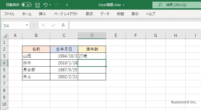Select row 8 header
Screen dimensions: 201x110
pos(4,90)
